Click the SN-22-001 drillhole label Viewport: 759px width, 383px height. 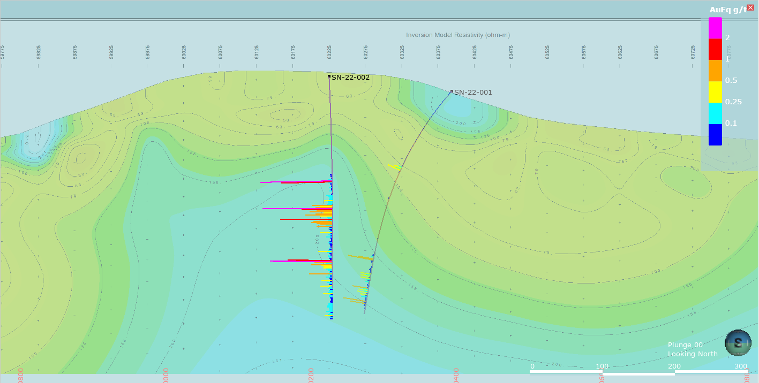[473, 93]
